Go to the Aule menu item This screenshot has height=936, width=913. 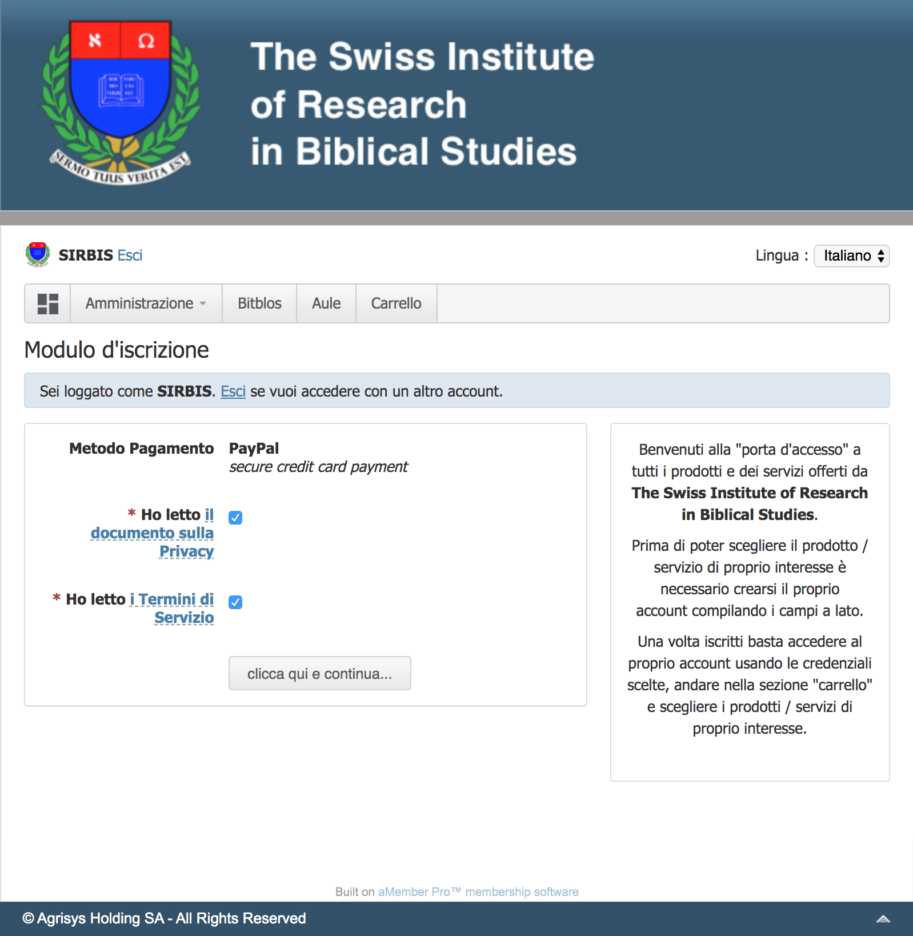[x=326, y=303]
